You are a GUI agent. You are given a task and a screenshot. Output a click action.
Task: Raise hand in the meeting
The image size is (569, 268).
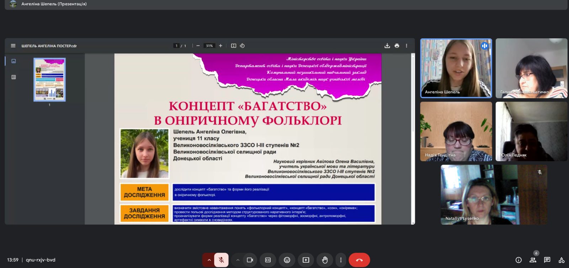pos(325,260)
